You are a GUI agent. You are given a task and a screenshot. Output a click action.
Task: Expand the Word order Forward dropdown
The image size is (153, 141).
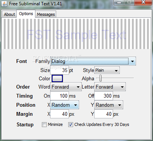click(x=66, y=87)
